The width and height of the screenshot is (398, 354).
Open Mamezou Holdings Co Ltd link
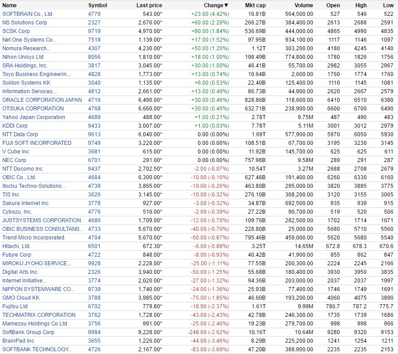34,324
